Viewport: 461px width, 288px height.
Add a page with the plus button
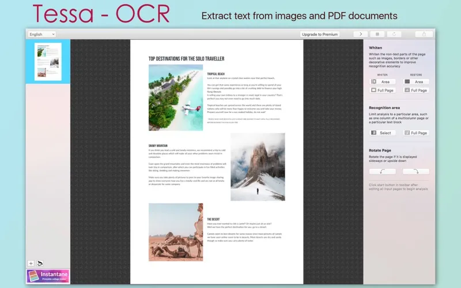pos(31,263)
